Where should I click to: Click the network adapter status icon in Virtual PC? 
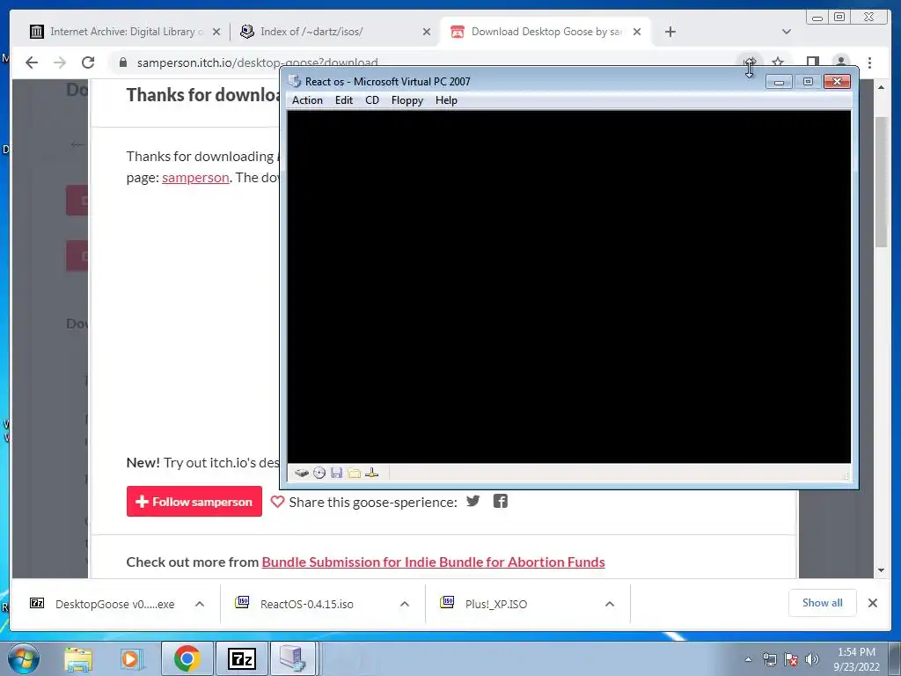pos(372,473)
